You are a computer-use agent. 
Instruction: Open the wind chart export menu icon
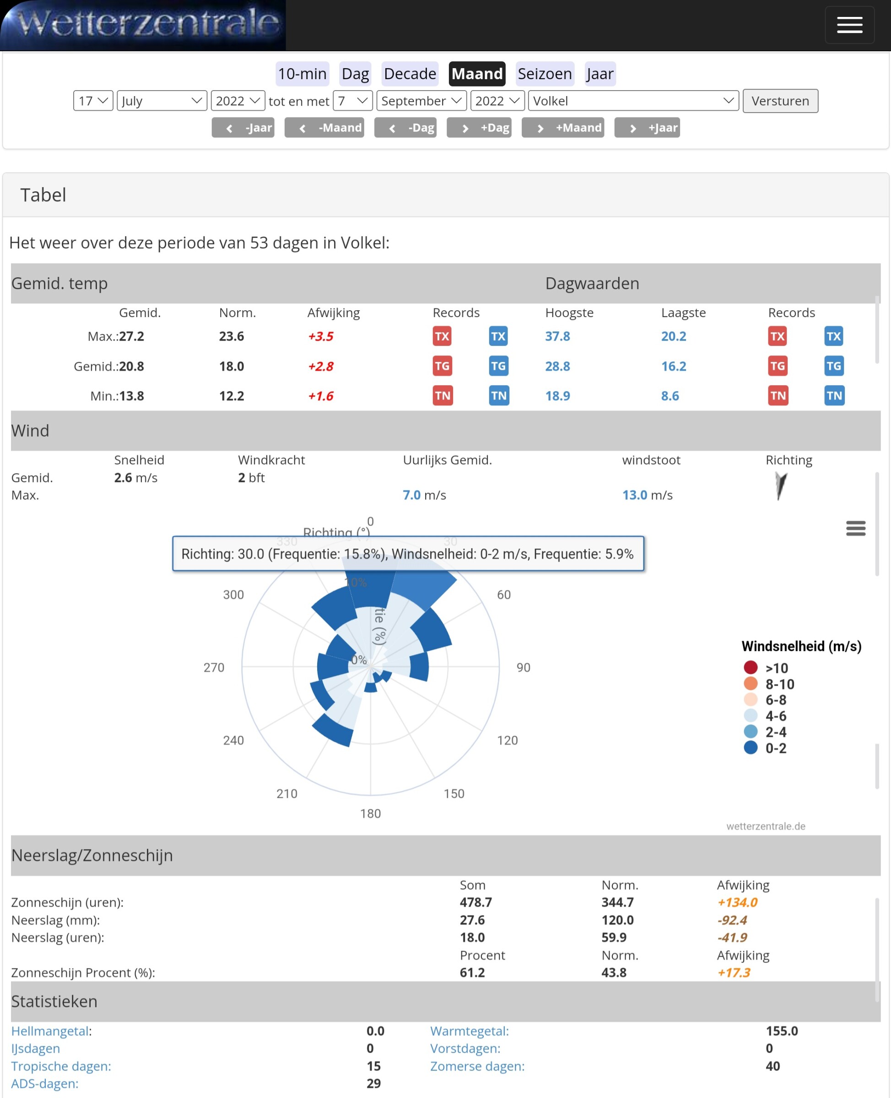coord(855,528)
